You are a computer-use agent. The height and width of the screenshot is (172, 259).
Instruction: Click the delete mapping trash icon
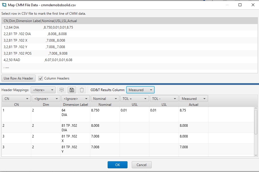(82, 90)
